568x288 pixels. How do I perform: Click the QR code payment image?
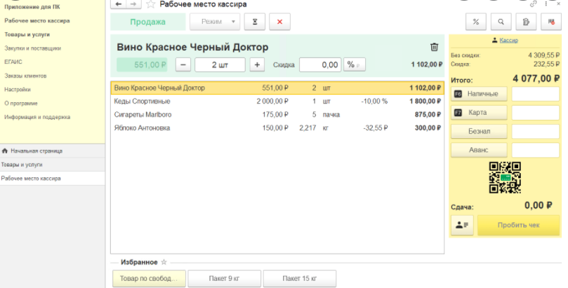pyautogui.click(x=505, y=177)
